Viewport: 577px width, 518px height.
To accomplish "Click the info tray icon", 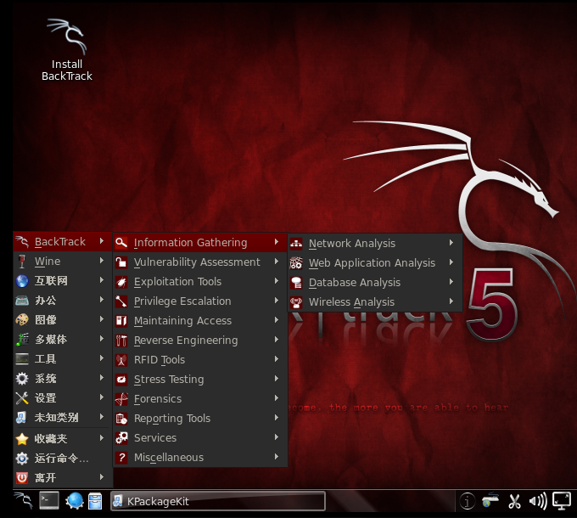I will point(468,501).
